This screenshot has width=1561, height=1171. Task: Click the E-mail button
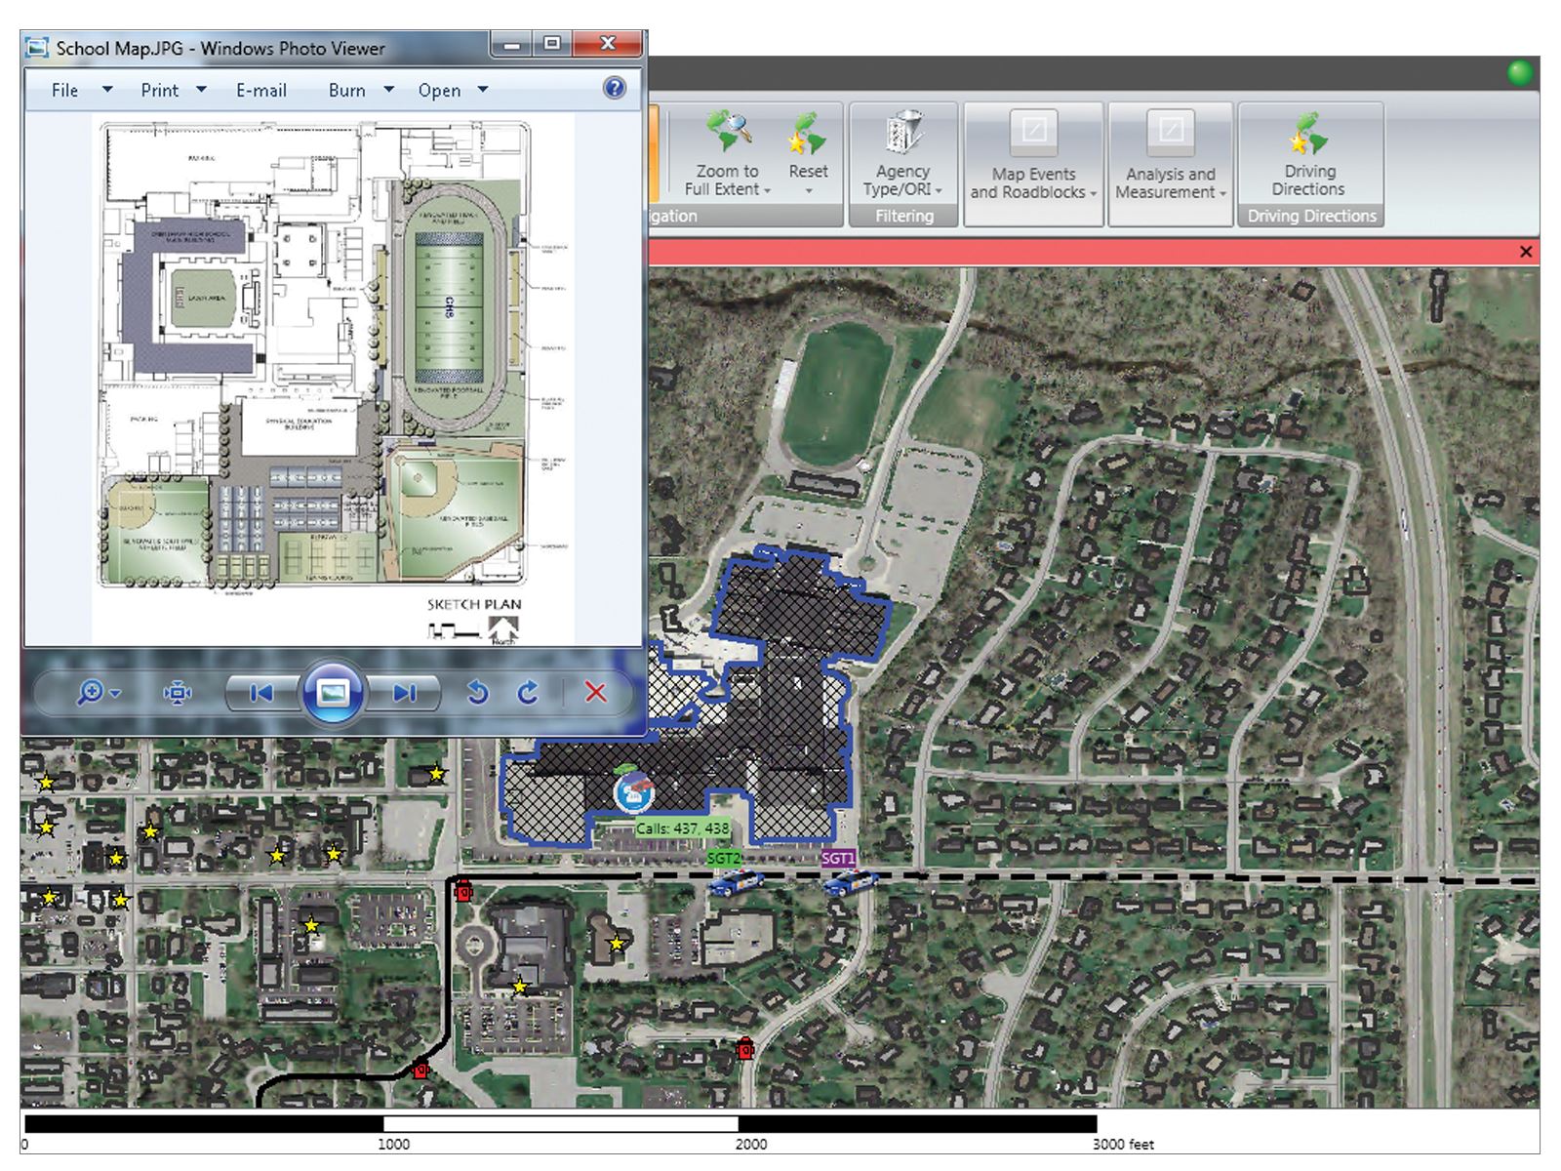pos(261,91)
